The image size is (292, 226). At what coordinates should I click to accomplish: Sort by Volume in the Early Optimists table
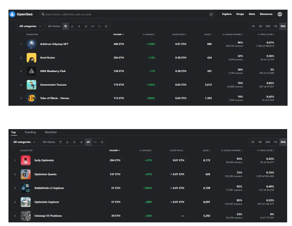coord(114,150)
